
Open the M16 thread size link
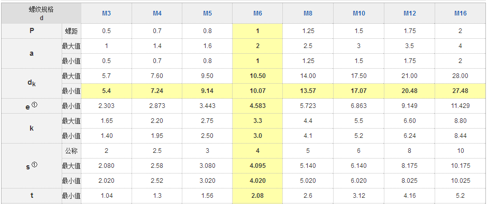(x=461, y=13)
